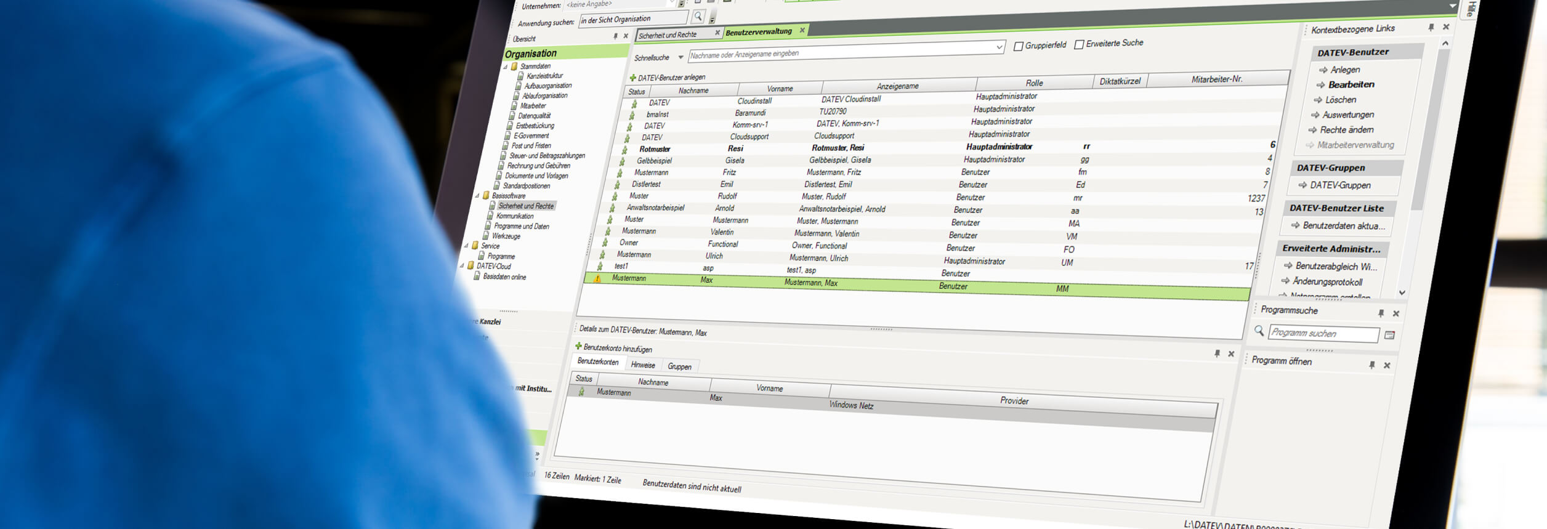Open the Änderungsprotokoll link

coord(1327,281)
